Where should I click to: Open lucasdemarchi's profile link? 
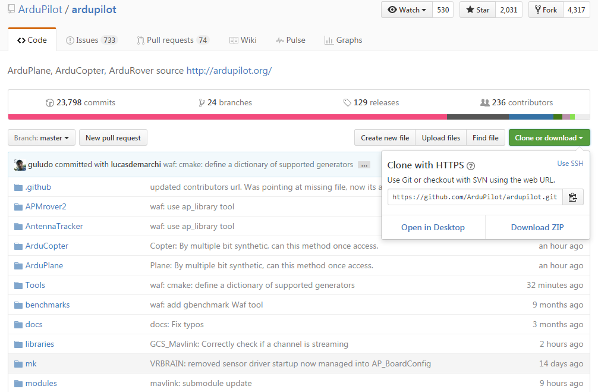coord(136,165)
